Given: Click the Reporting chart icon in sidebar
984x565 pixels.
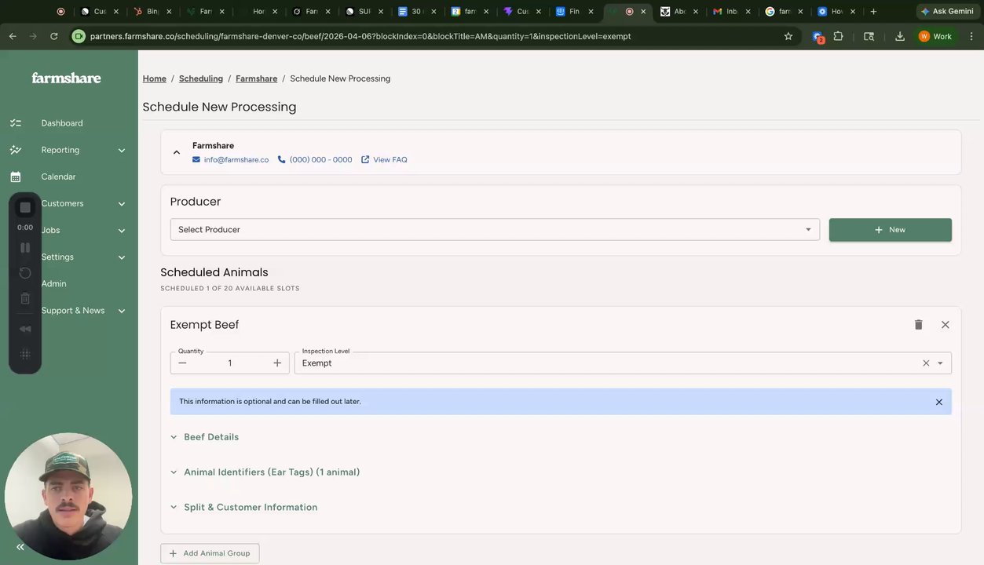Looking at the screenshot, I should coord(15,150).
